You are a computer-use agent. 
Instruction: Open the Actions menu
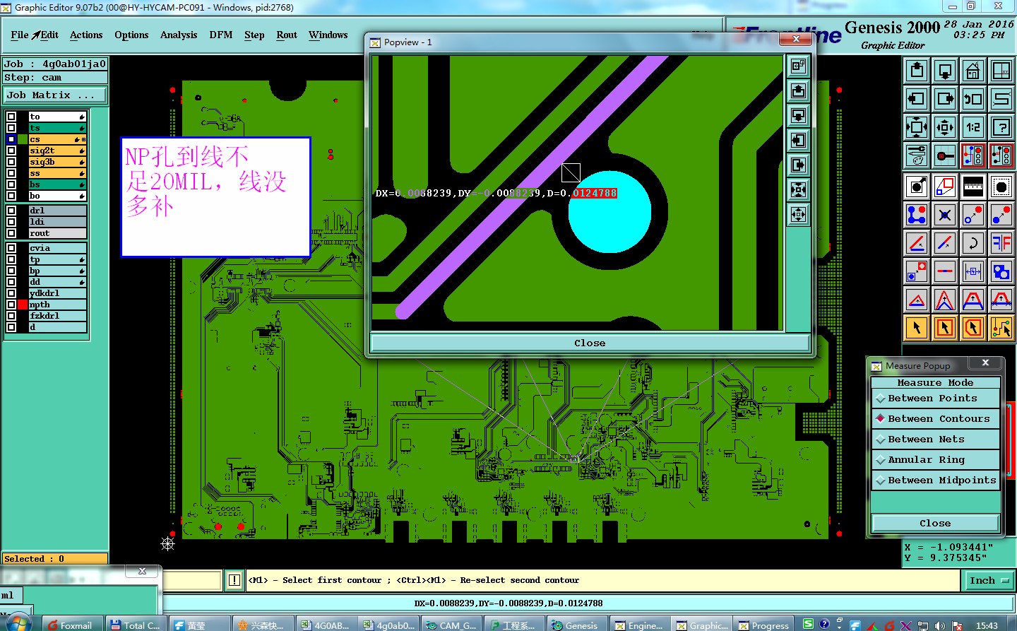pos(86,35)
